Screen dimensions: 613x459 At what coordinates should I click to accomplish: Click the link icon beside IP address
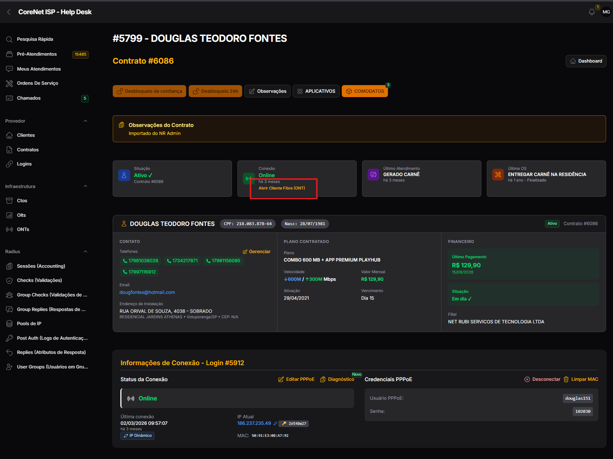click(x=275, y=424)
